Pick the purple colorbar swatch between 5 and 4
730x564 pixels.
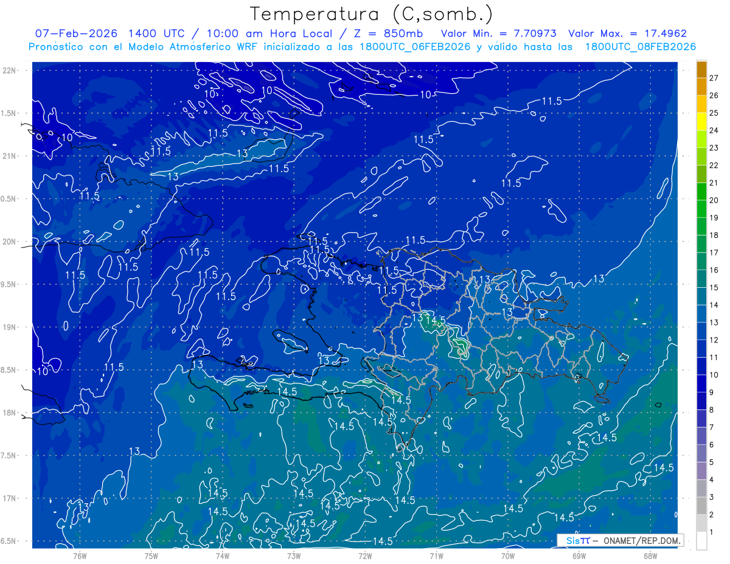point(701,471)
